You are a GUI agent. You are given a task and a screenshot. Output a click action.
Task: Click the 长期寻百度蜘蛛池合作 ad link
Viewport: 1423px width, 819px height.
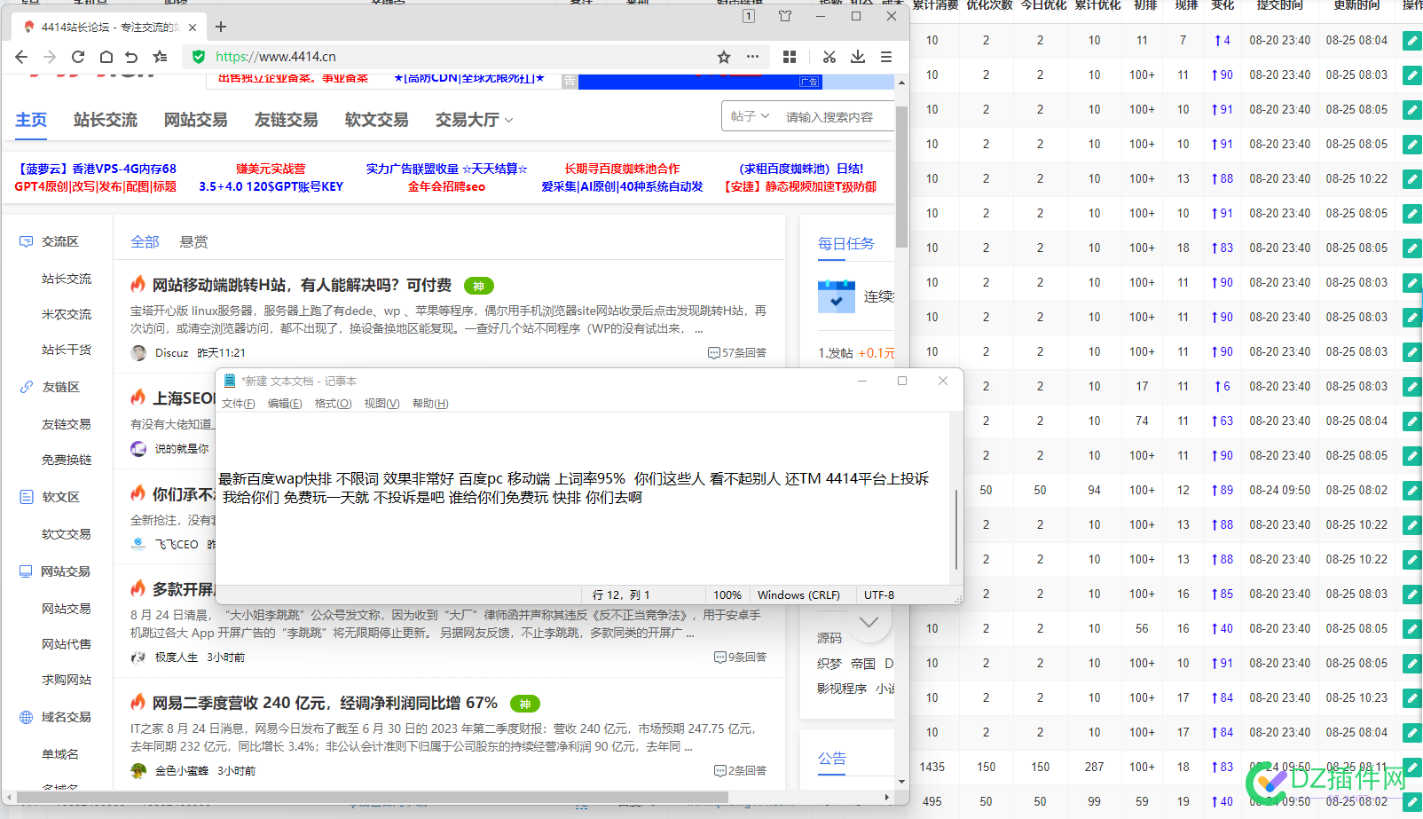click(622, 169)
